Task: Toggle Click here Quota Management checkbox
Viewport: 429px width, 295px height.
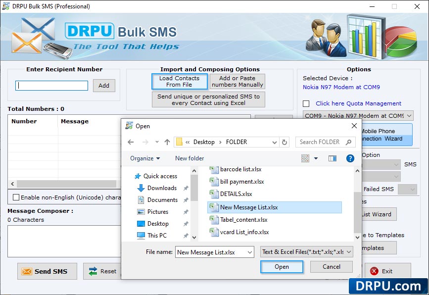Action: point(306,104)
